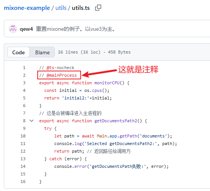The width and height of the screenshot is (210, 191).
Task: Click the Main.app.getPath('documents') code
Action: pos(133,136)
